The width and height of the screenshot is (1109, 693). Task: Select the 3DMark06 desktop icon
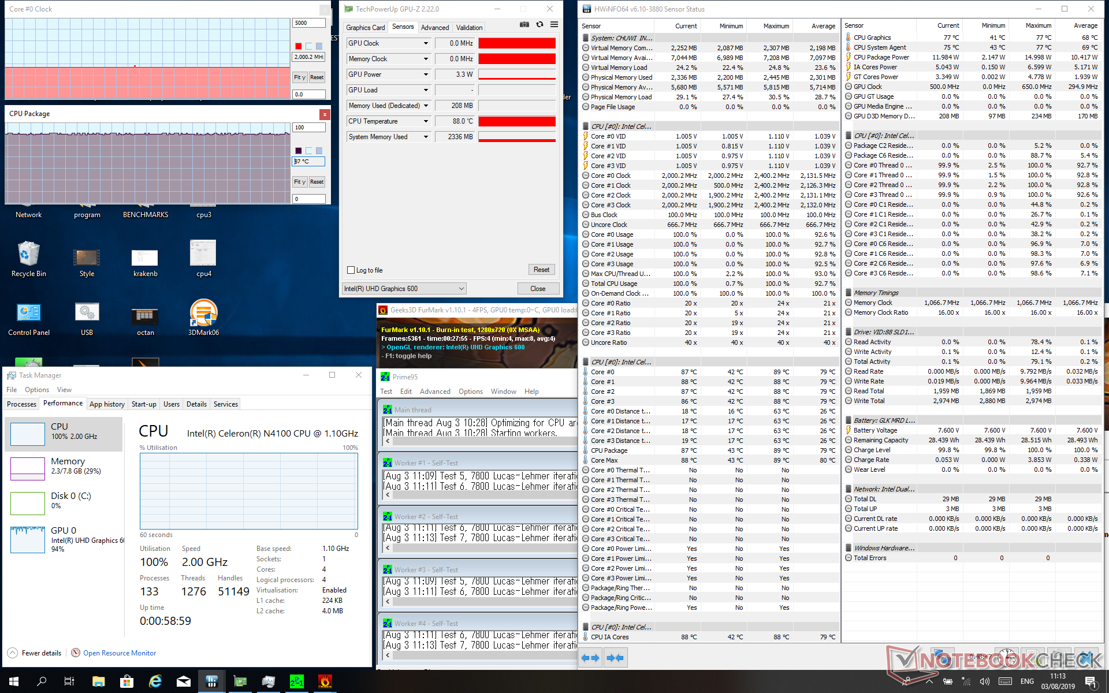203,318
